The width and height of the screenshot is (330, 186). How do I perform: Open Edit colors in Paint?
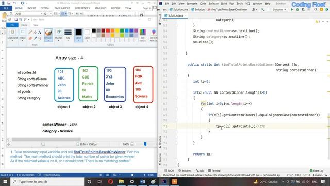(x=143, y=35)
